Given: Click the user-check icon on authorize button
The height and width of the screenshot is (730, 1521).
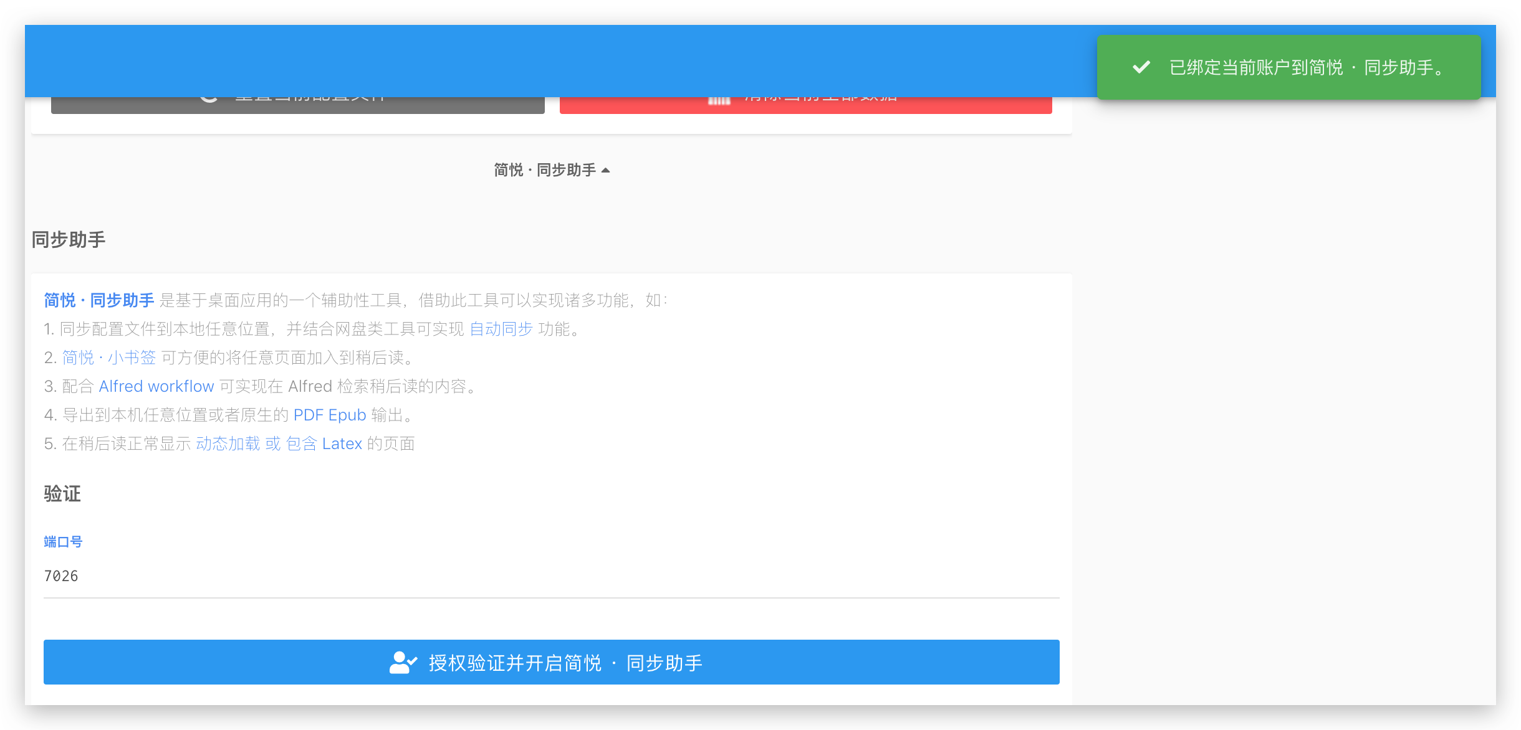Looking at the screenshot, I should coord(403,663).
